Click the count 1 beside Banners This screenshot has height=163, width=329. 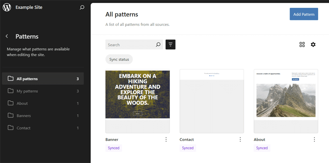click(x=77, y=116)
